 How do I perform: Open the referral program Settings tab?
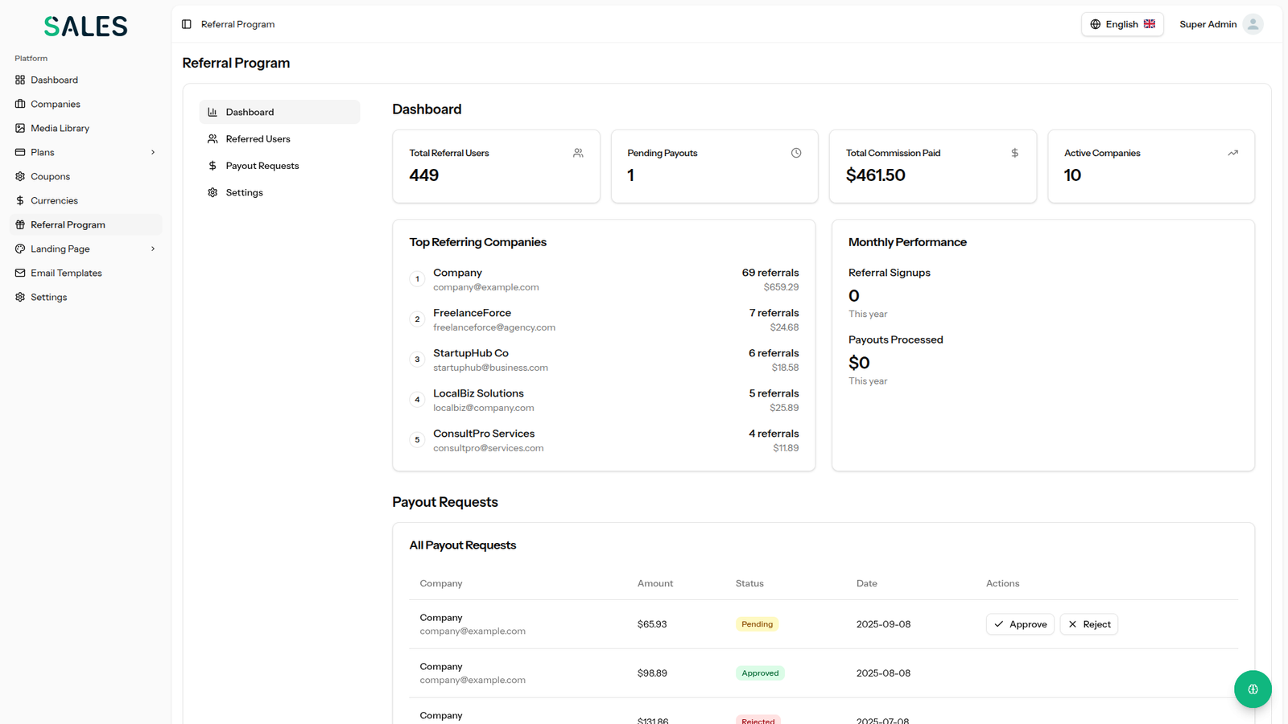point(244,193)
